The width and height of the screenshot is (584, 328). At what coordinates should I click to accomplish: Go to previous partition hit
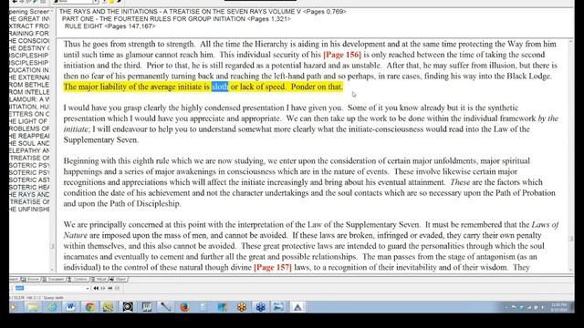click(x=110, y=288)
